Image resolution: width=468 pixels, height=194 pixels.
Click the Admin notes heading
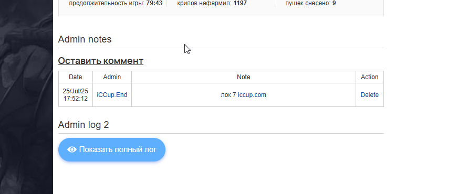85,39
